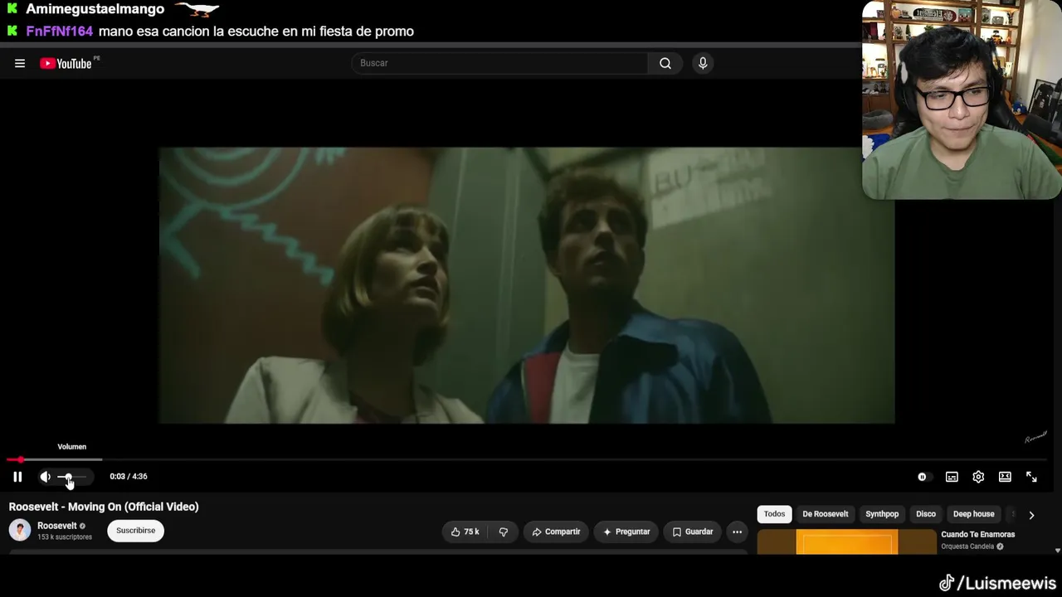Screen dimensions: 1062x597
Task: Select the Todos filter chip
Action: pos(774,514)
